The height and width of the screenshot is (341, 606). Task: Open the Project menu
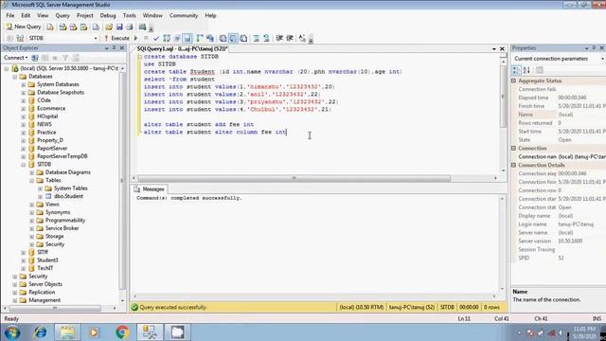(84, 15)
